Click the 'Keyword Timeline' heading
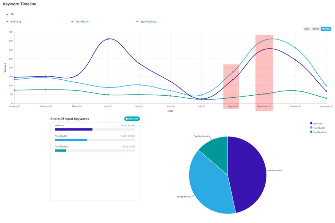335x223 pixels. pos(20,4)
